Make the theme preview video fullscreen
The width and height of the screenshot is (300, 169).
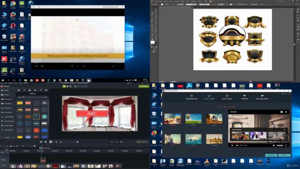[x=286, y=146]
